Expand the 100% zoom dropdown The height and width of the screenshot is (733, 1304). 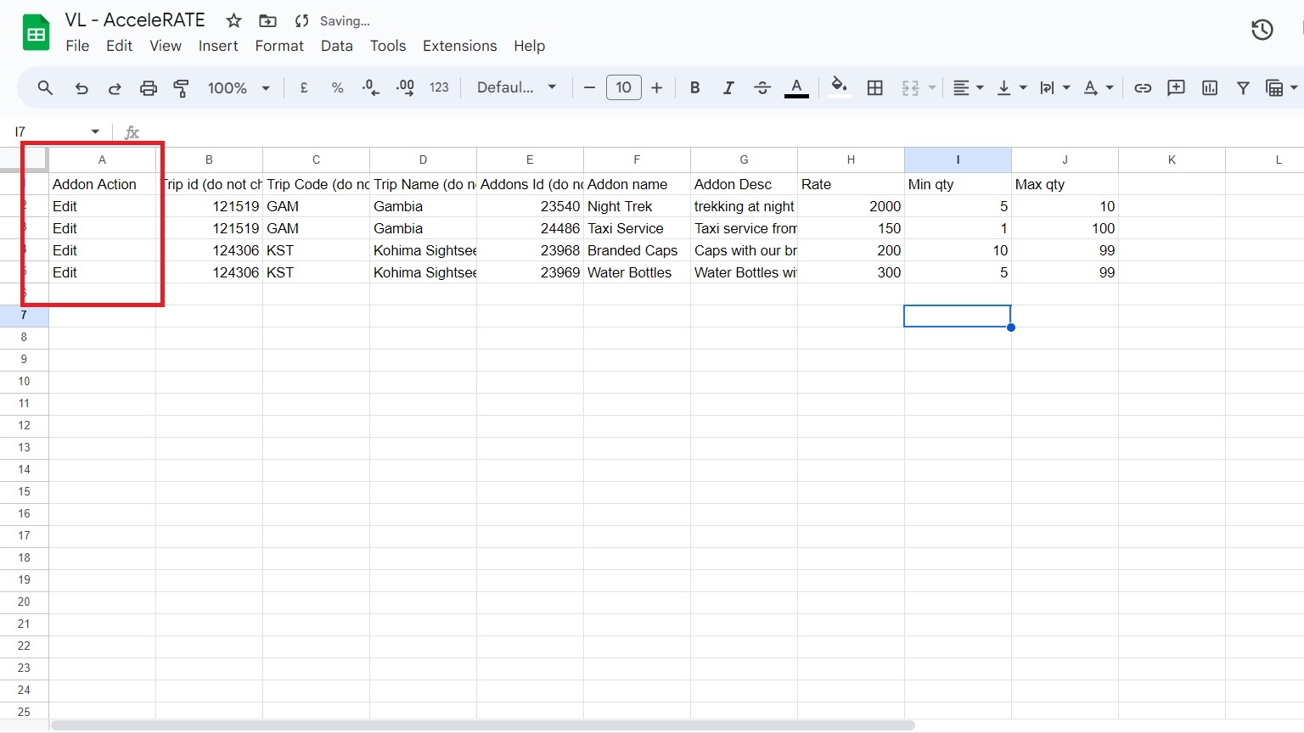click(x=239, y=87)
